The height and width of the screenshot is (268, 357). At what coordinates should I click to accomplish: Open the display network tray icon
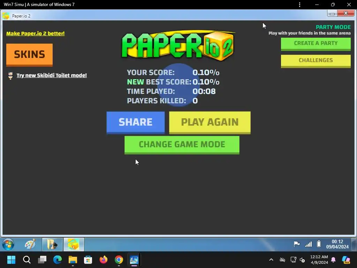[293, 260]
